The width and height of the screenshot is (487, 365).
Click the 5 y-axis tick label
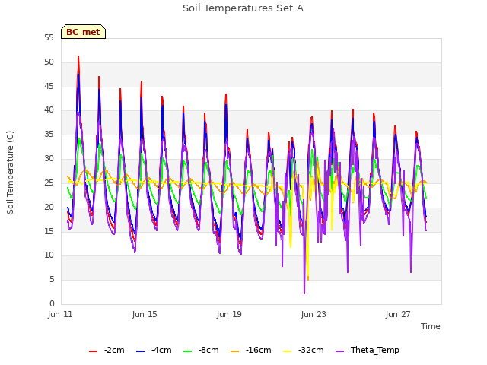[52, 280]
